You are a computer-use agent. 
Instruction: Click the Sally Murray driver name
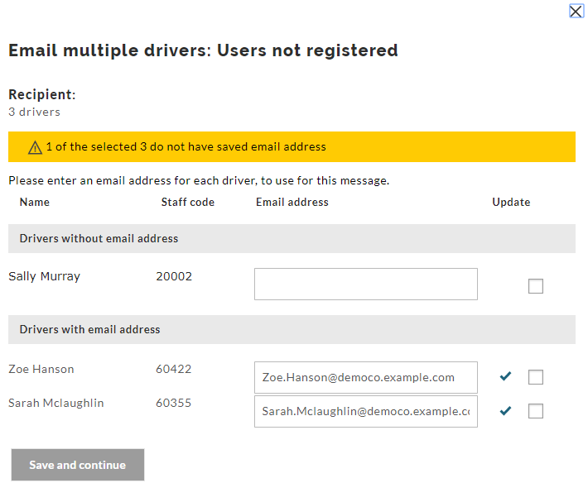[44, 276]
